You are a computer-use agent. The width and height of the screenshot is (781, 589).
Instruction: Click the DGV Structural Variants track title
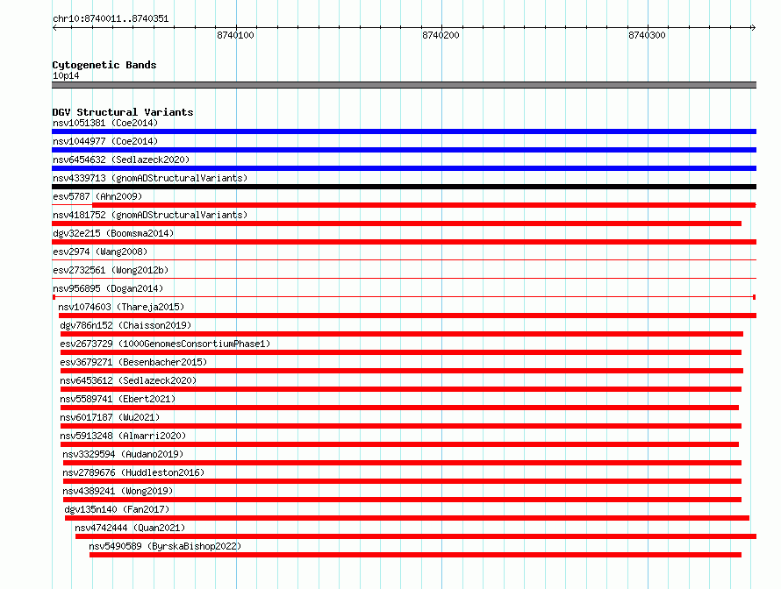(x=123, y=112)
